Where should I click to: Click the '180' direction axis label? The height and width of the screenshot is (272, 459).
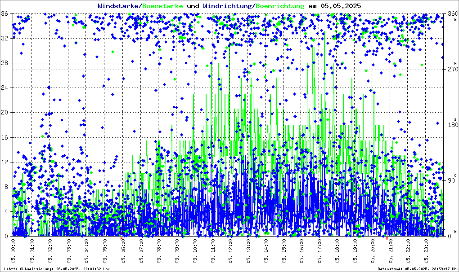(453, 125)
